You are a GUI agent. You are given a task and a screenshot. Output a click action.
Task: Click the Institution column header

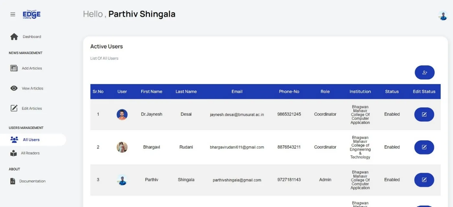tap(360, 92)
